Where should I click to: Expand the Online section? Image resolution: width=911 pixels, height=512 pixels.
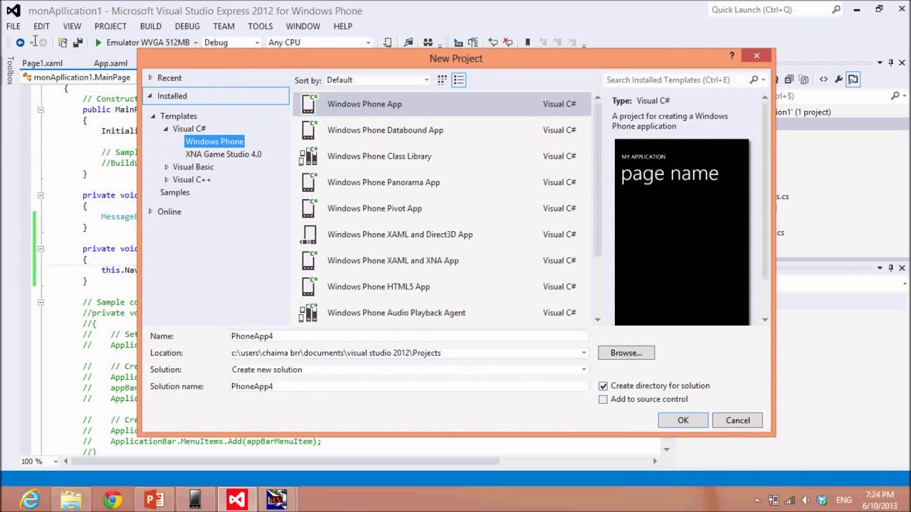click(x=150, y=212)
